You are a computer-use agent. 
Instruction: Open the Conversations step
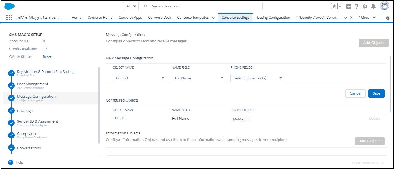point(29,148)
